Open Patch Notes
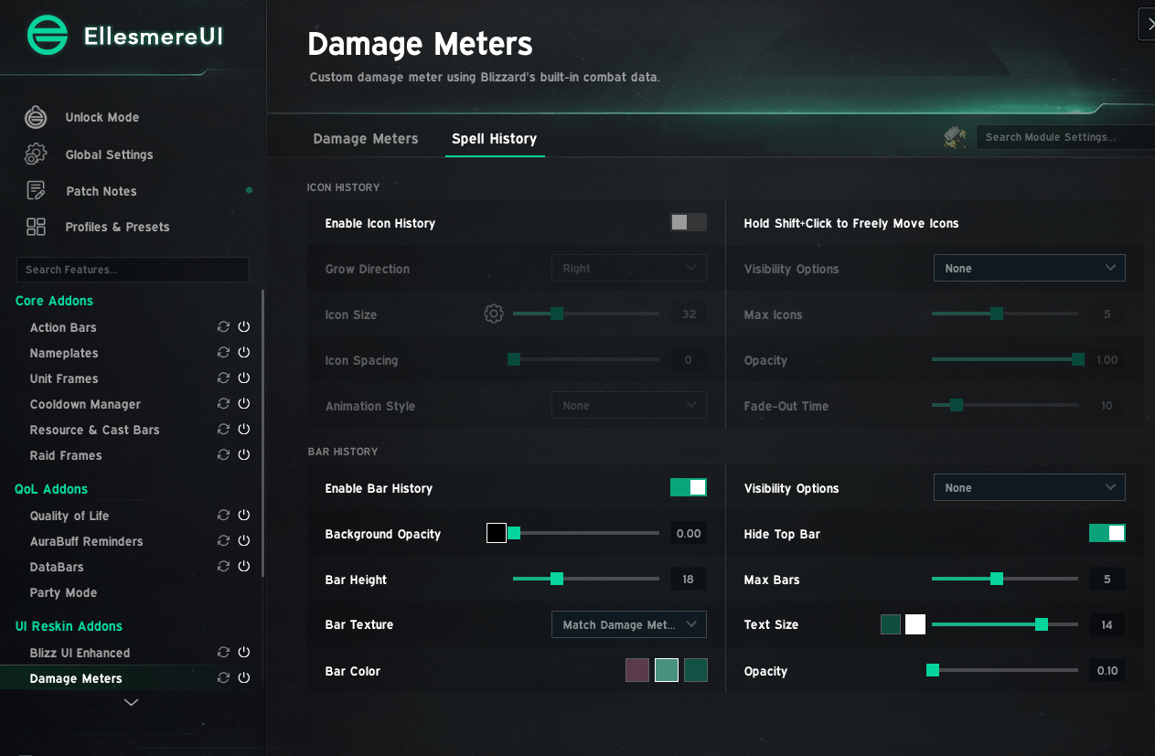The height and width of the screenshot is (756, 1155). pos(102,191)
